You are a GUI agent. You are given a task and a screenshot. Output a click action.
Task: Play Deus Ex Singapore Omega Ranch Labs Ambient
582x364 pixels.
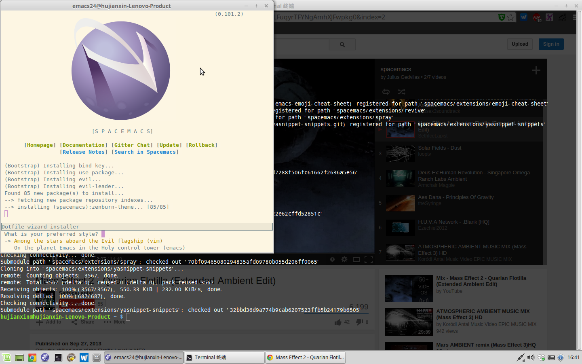[x=459, y=178]
